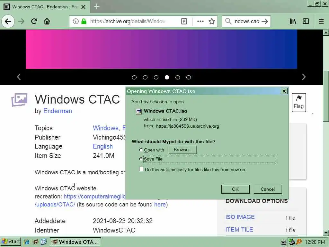Toggle reader view icon in address bar
This screenshot has width=329, height=247.
[x=184, y=21]
